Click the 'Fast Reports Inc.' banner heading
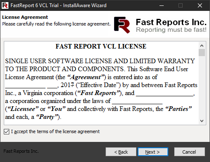 171,22
